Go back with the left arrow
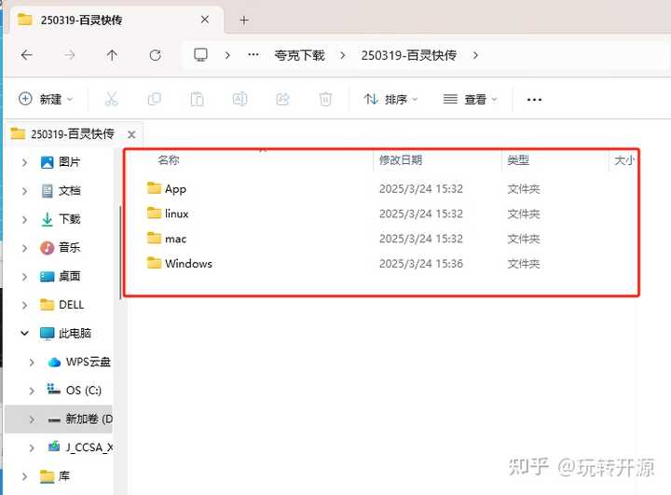The width and height of the screenshot is (671, 495). [x=27, y=55]
